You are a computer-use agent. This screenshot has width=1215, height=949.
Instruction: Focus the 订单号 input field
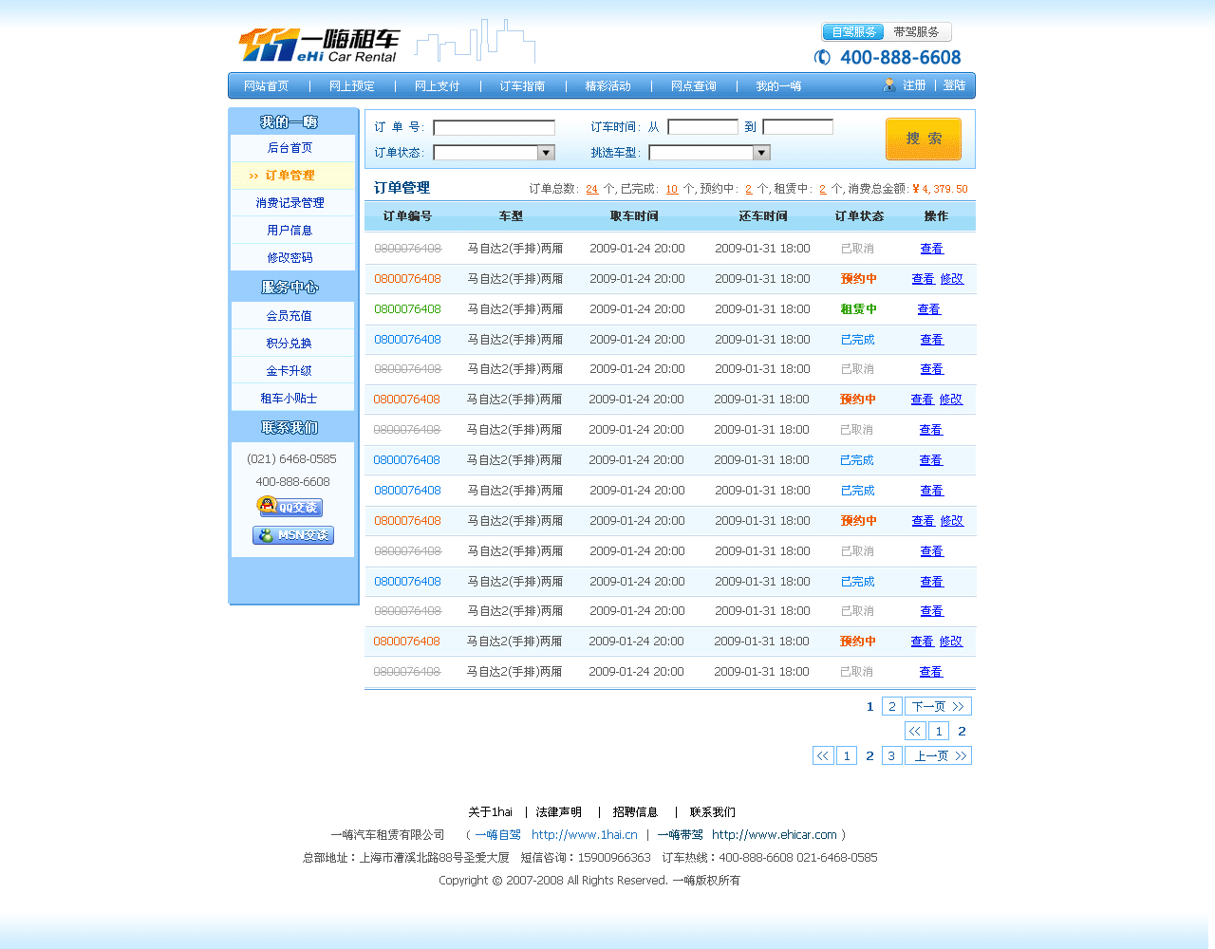(494, 127)
